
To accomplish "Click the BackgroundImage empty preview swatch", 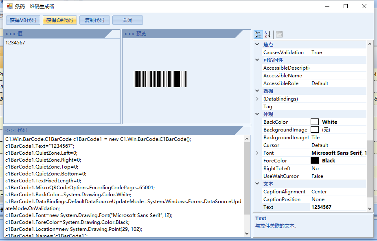I will pyautogui.click(x=314, y=129).
